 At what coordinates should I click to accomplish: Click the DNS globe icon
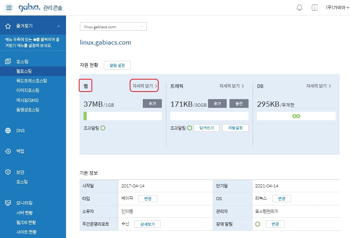[8, 131]
